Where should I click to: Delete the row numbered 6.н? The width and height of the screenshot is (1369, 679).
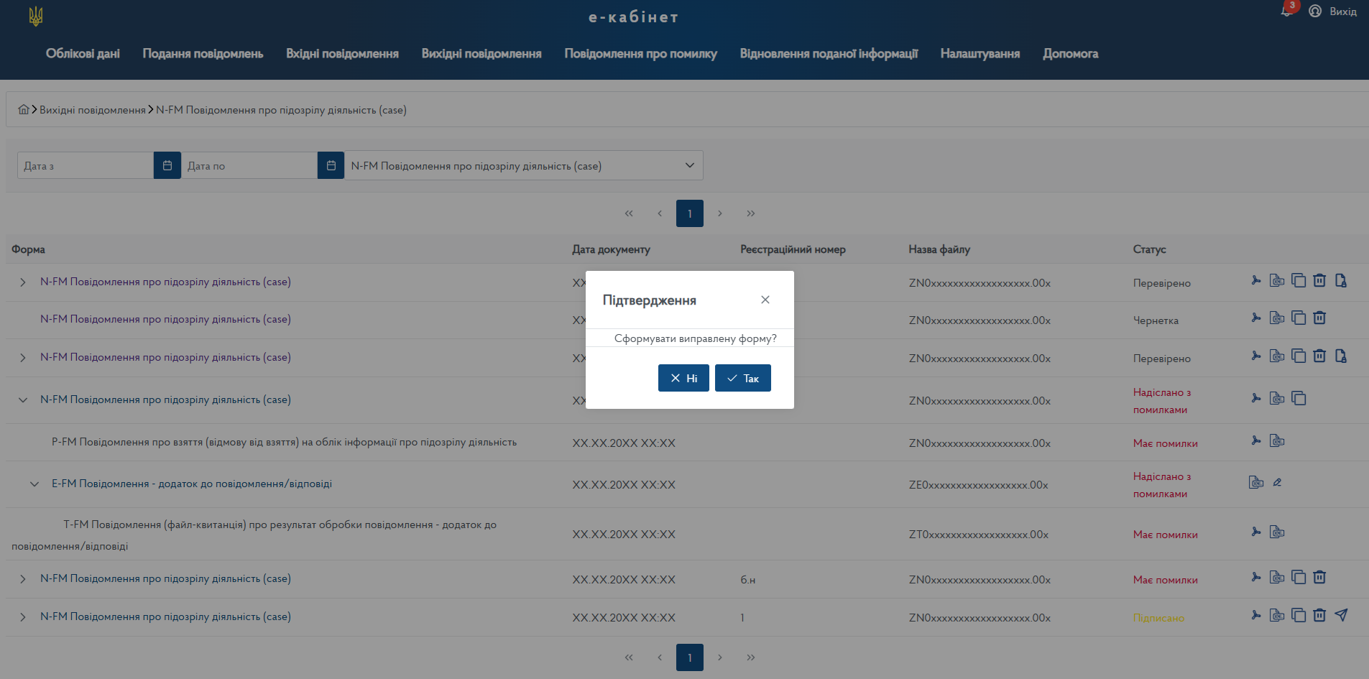pyautogui.click(x=1319, y=577)
